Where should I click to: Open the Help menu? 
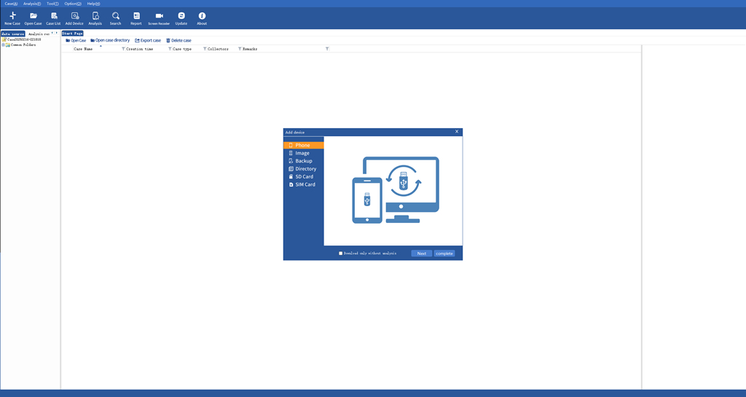coord(93,4)
